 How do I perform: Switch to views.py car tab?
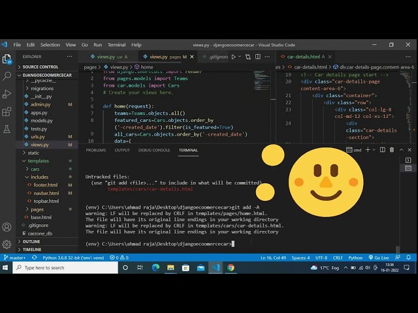coord(109,57)
